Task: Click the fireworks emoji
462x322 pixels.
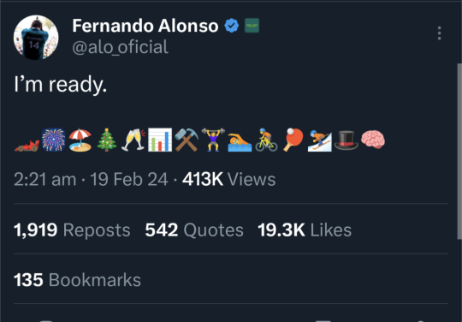Action: pos(53,140)
